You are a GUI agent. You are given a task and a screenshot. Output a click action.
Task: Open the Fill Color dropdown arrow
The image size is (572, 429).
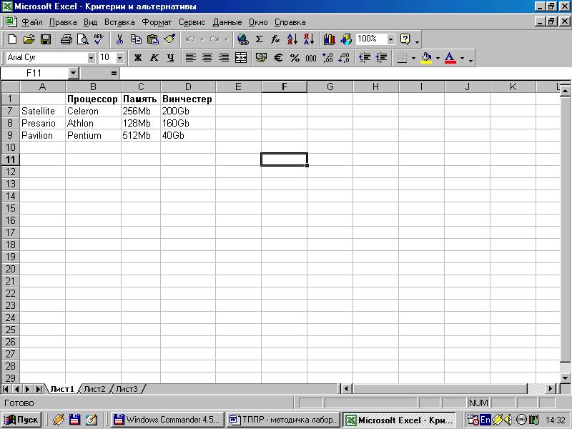tap(438, 58)
